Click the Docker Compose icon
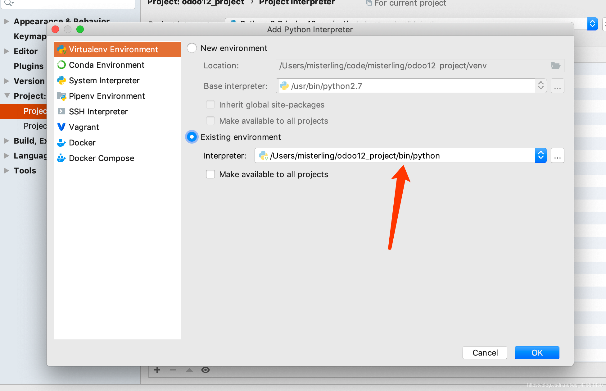Image resolution: width=606 pixels, height=391 pixels. [x=61, y=158]
